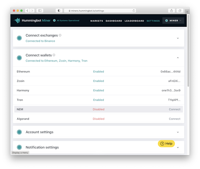Click Connect in the NEM row

175,109
